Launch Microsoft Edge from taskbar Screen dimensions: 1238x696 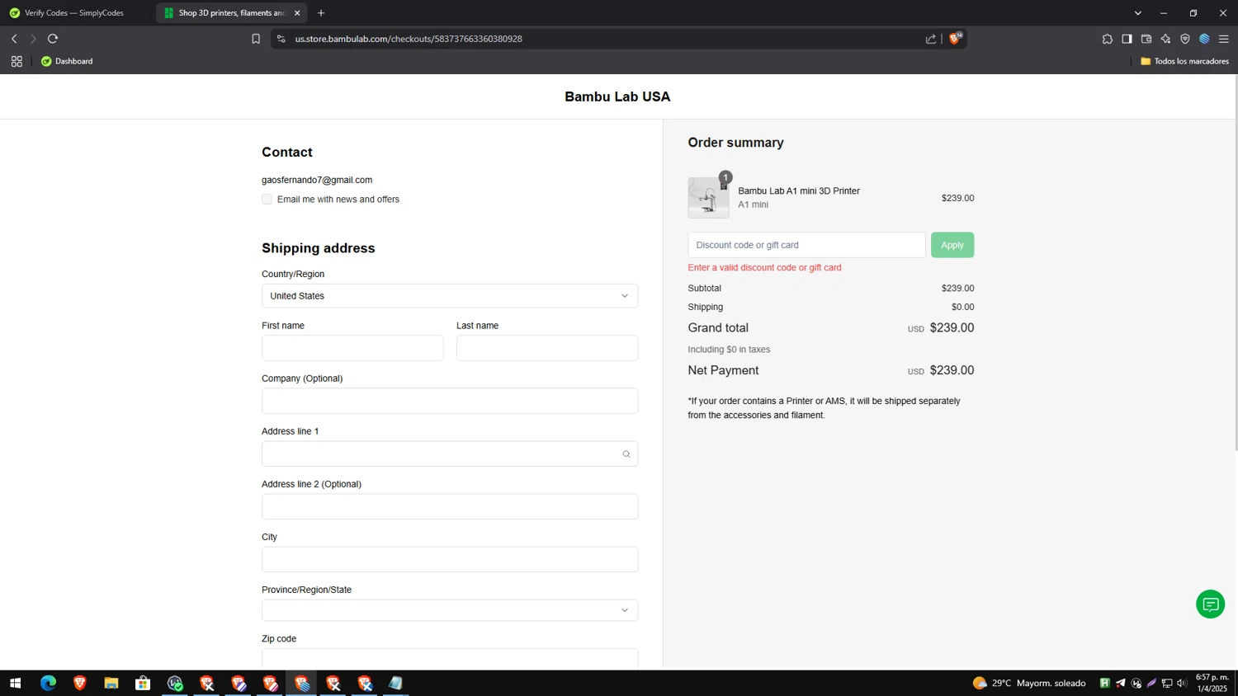click(x=48, y=683)
